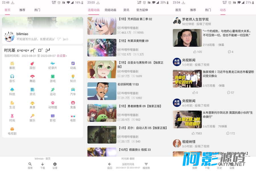The width and height of the screenshot is (256, 171).
Task: Open the 科技 category icon
Action: [12, 92]
